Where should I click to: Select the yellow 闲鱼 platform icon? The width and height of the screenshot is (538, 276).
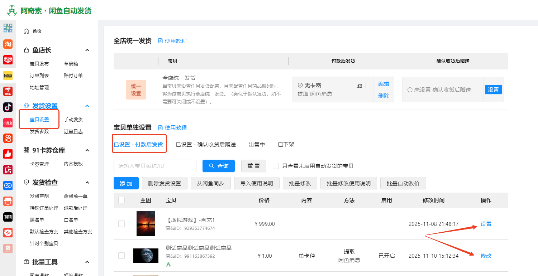pos(8,75)
